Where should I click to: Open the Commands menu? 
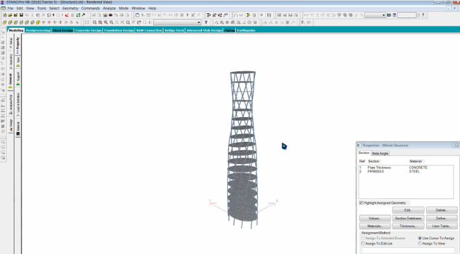click(x=90, y=8)
